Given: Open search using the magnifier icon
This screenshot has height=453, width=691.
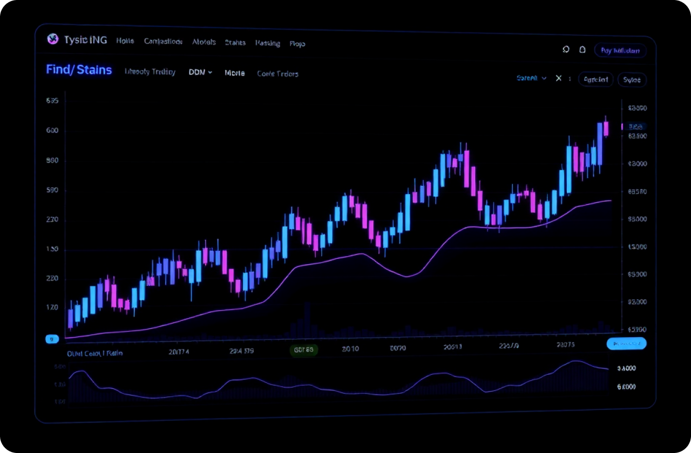Looking at the screenshot, I should pyautogui.click(x=566, y=49).
